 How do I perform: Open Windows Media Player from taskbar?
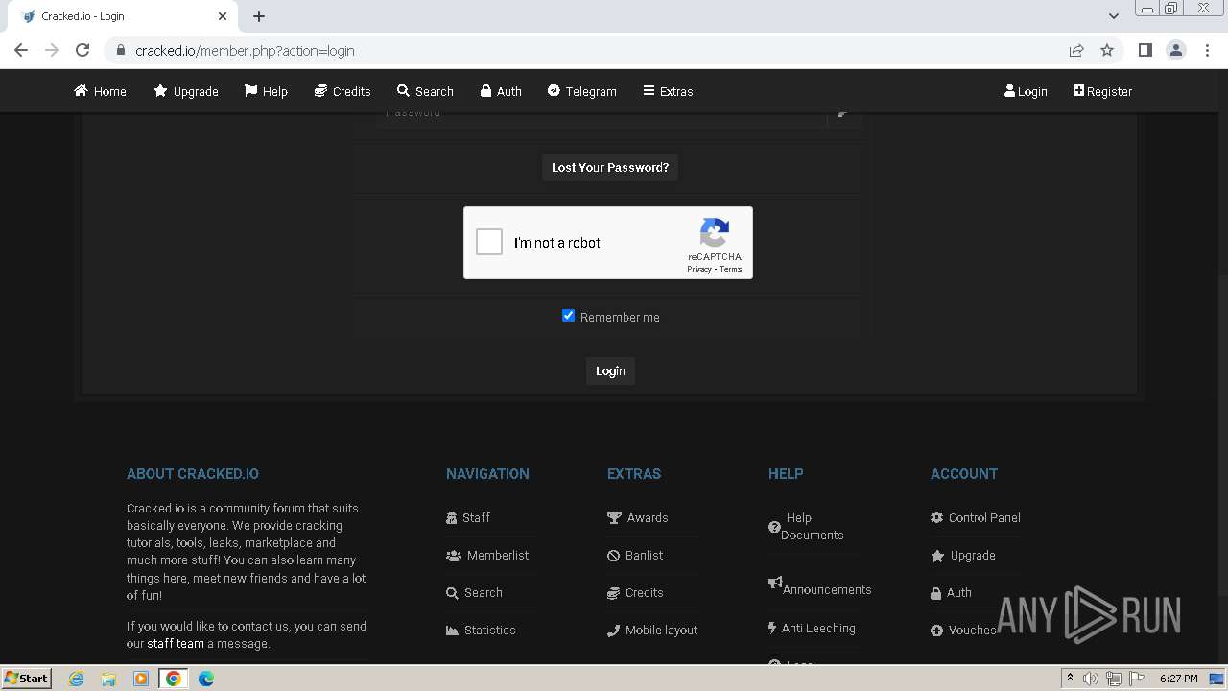tap(141, 678)
